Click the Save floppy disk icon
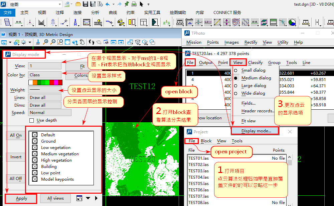The width and height of the screenshot is (334, 206). [x=86, y=4]
